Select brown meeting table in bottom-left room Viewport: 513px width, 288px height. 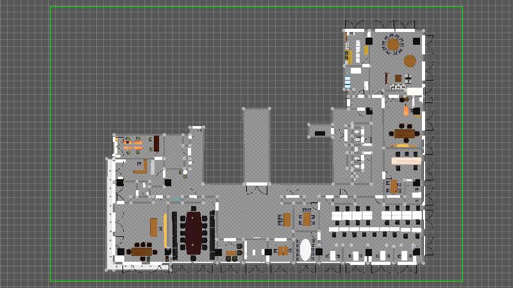point(140,252)
